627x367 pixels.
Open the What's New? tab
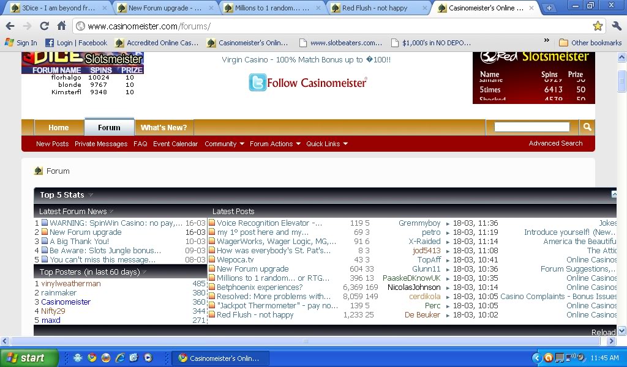[164, 128]
